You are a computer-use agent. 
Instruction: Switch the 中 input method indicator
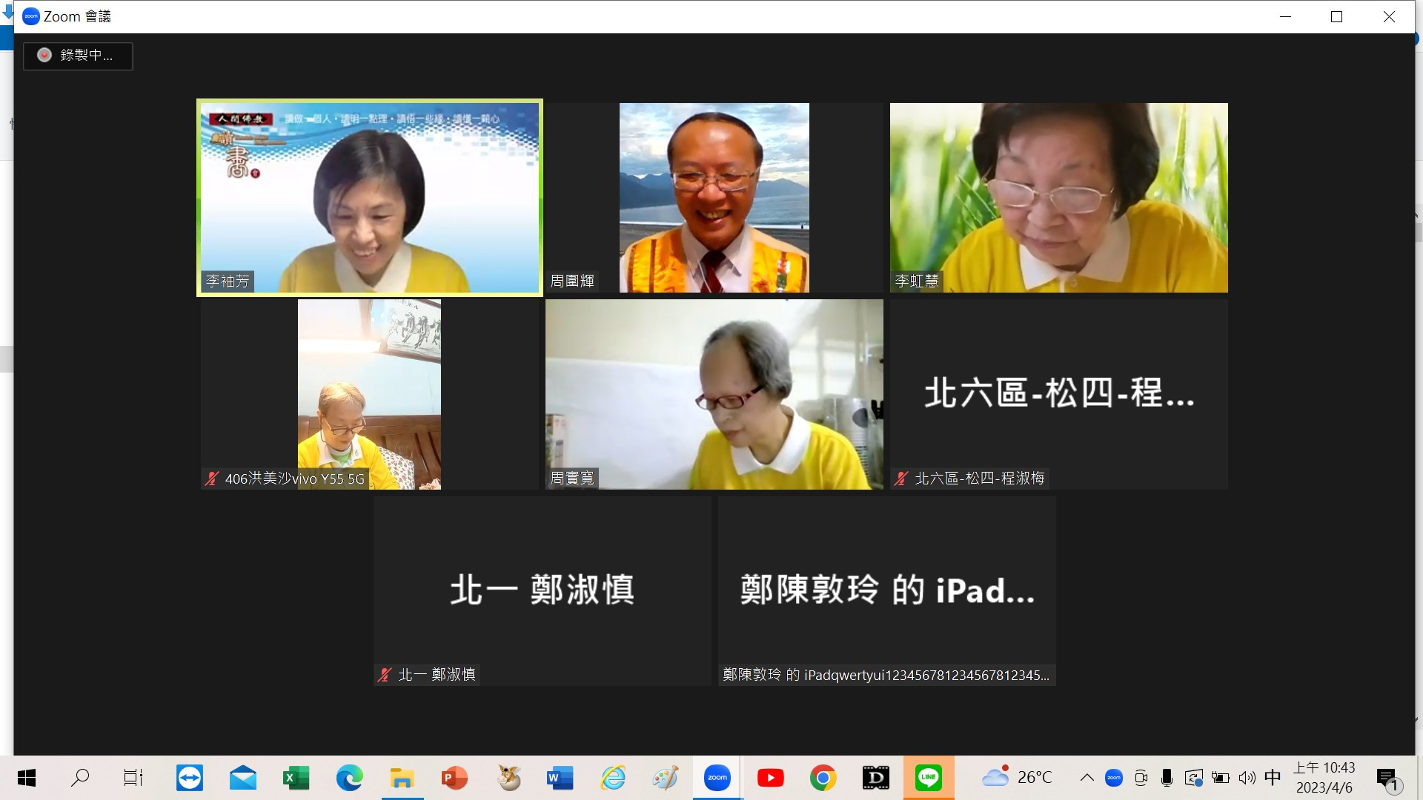tap(1273, 778)
